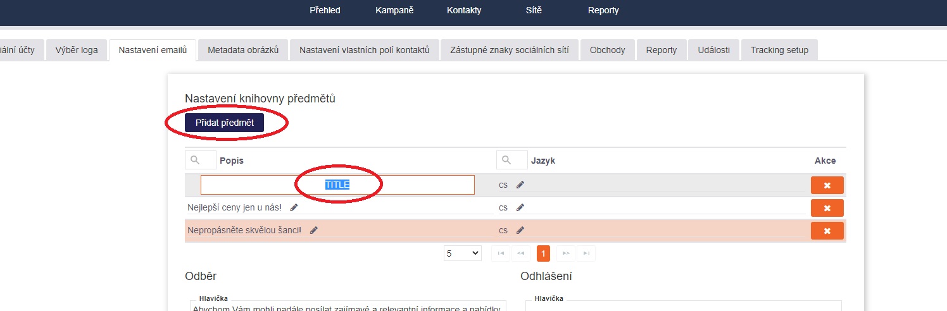Image resolution: width=947 pixels, height=311 pixels.
Task: Edit language of Nejlepší ceny row
Action: tap(520, 207)
